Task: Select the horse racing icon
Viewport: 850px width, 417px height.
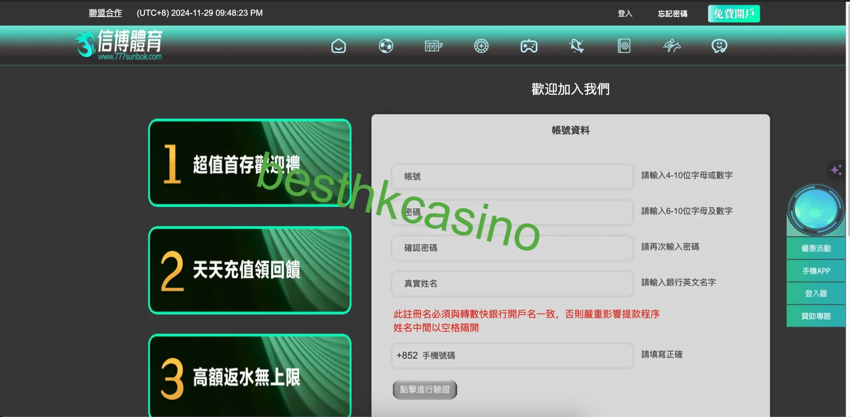Action: (671, 46)
